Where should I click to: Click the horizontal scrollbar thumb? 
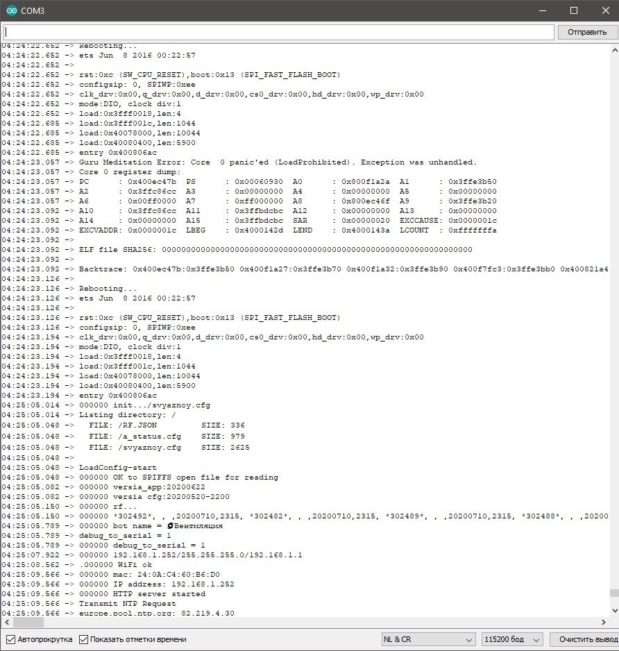[x=28, y=622]
